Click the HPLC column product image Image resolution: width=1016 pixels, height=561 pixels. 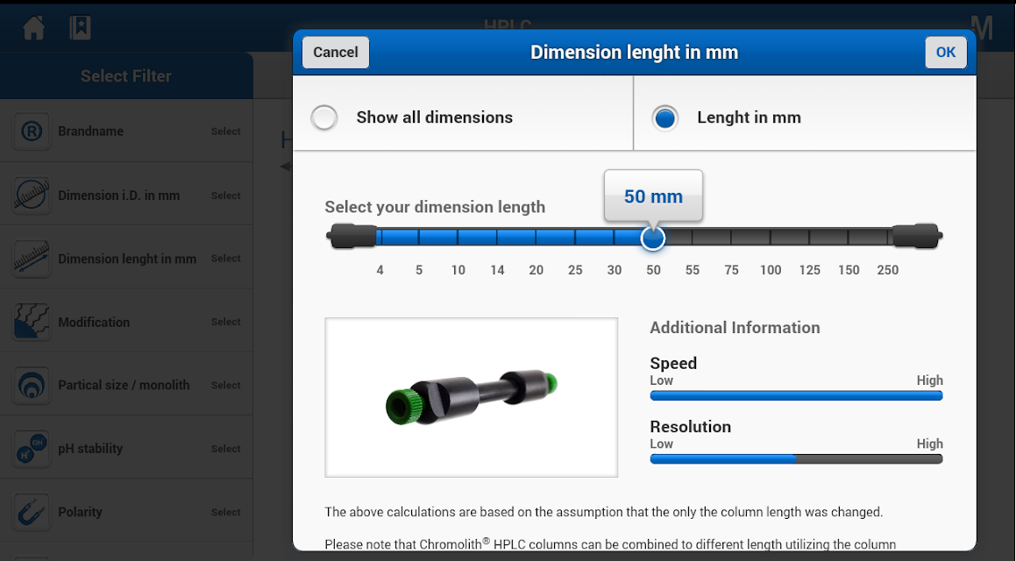[x=471, y=397]
